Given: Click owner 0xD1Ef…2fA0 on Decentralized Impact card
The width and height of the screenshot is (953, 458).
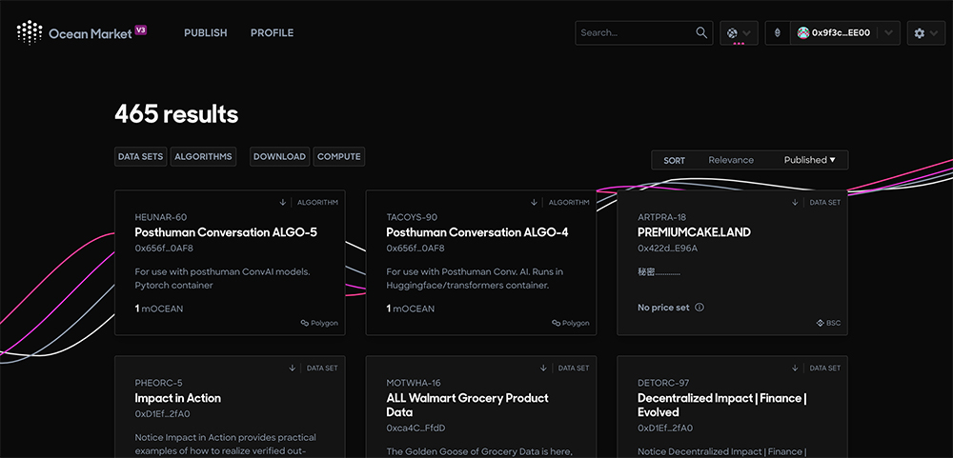Looking at the screenshot, I should pos(665,428).
